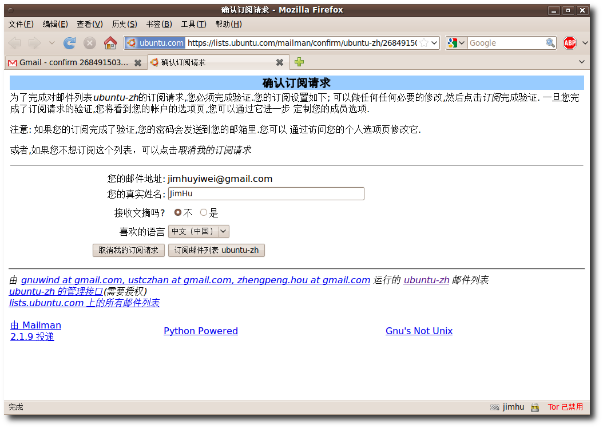The image size is (603, 428).
Task: Click the Adblock Plus ABP icon
Action: pos(570,43)
